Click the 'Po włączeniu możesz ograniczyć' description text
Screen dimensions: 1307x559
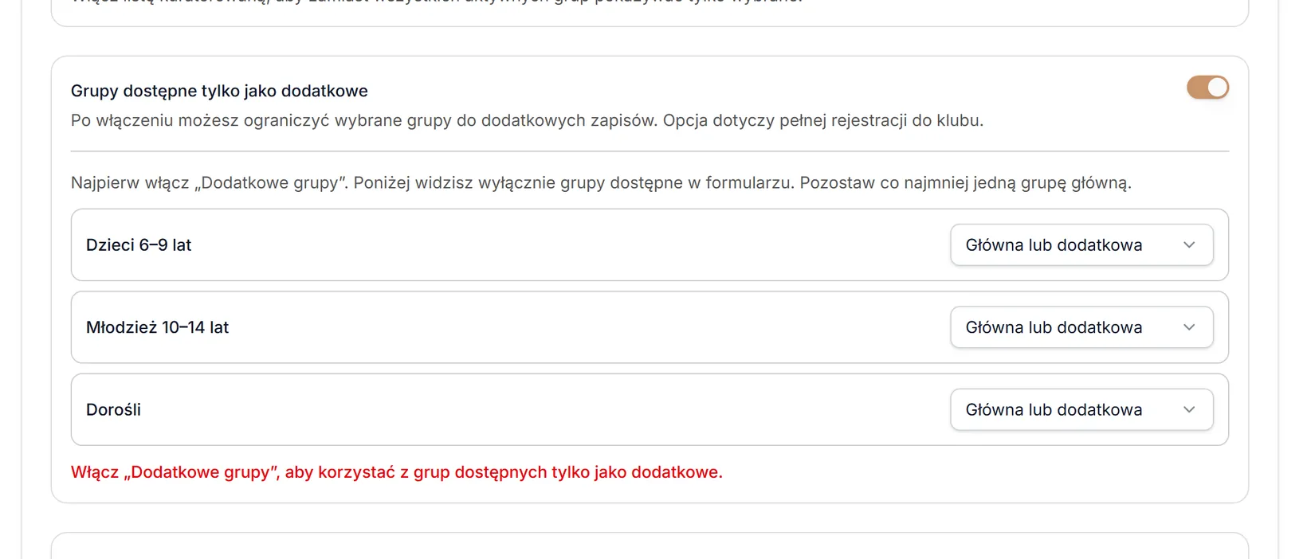coord(527,120)
